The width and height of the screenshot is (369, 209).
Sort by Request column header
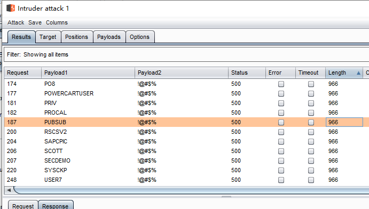23,73
